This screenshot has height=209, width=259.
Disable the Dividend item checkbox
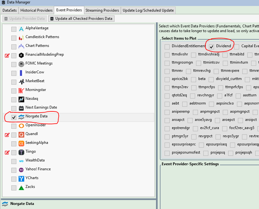pyautogui.click(x=211, y=47)
